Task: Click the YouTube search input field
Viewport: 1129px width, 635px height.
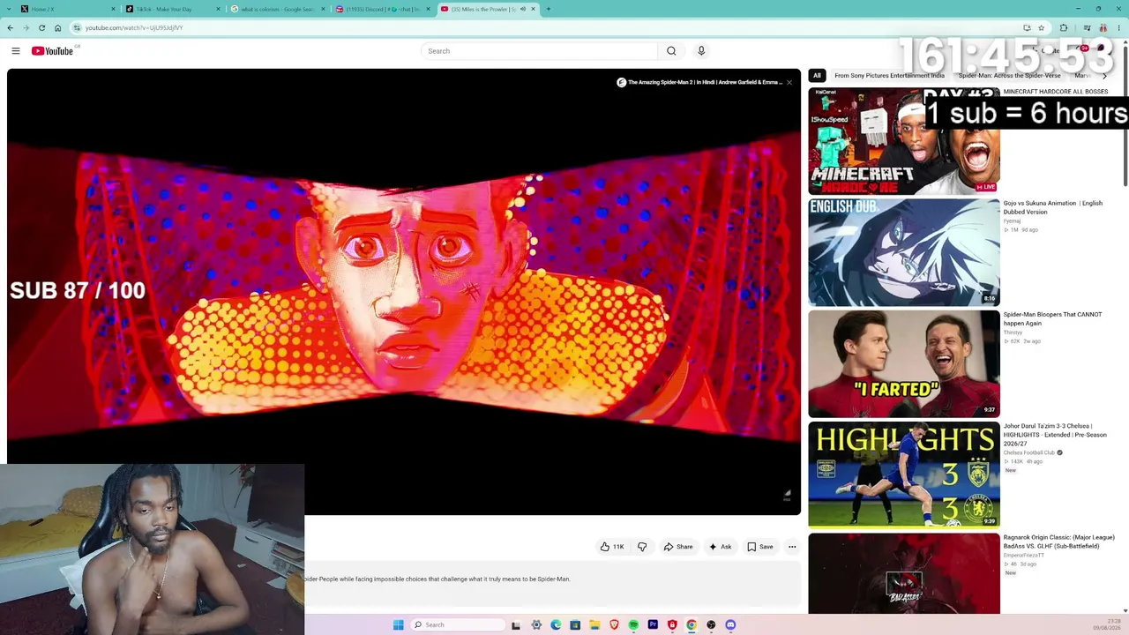Action: pos(539,51)
